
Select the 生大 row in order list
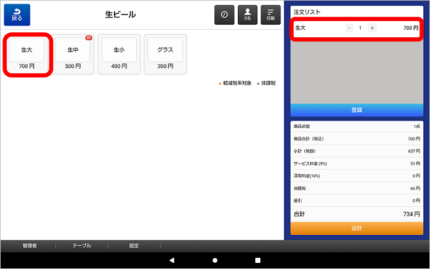pyautogui.click(x=316, y=29)
